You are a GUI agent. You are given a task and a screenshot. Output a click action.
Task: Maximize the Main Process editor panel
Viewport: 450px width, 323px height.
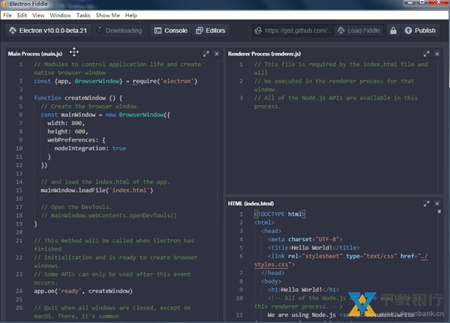tap(206, 54)
